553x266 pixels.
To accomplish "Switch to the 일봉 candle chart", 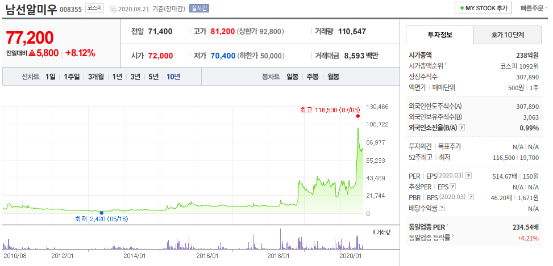I will [x=292, y=77].
